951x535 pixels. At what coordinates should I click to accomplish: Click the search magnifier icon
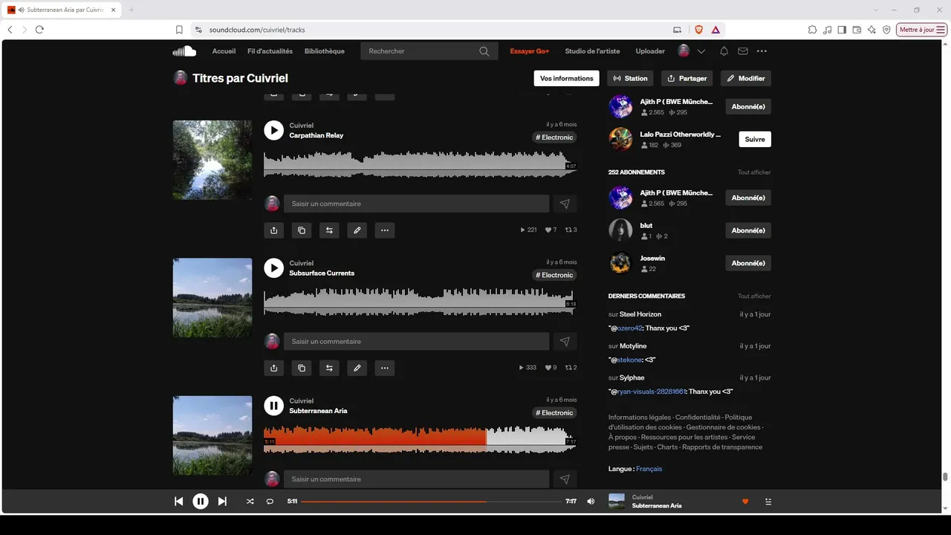(x=484, y=51)
